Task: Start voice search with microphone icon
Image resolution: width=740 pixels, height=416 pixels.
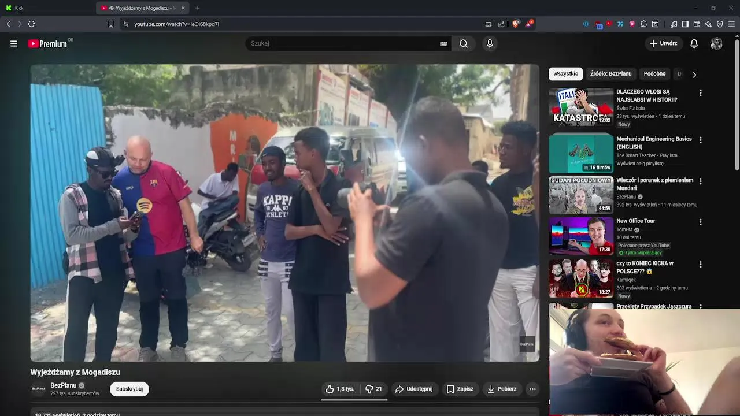Action: (490, 43)
